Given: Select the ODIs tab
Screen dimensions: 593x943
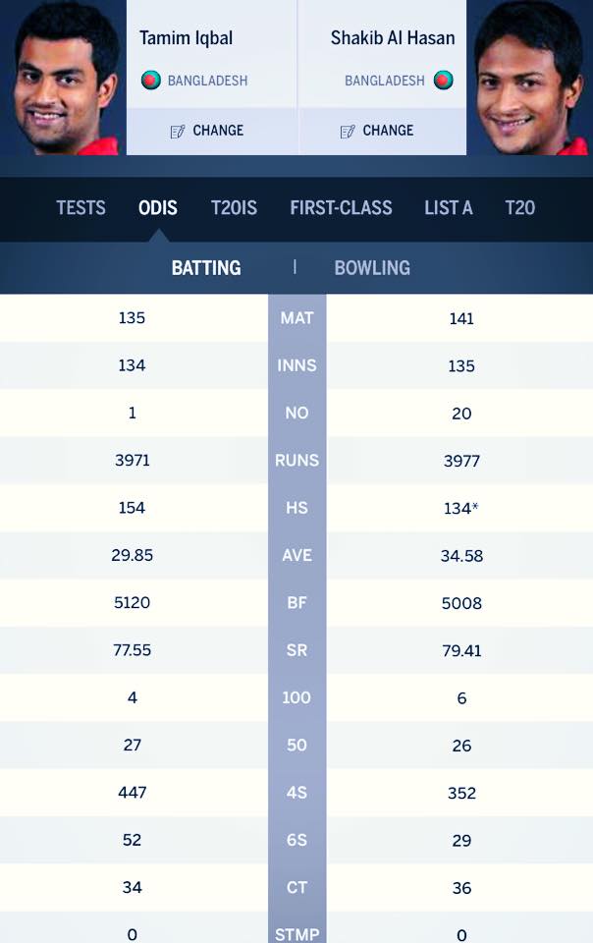Looking at the screenshot, I should [158, 207].
